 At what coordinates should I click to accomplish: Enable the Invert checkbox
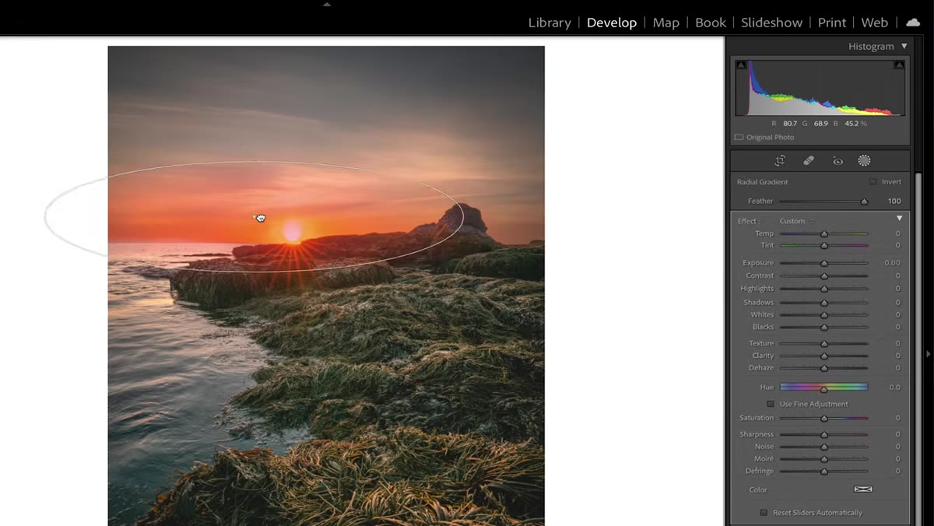(873, 182)
